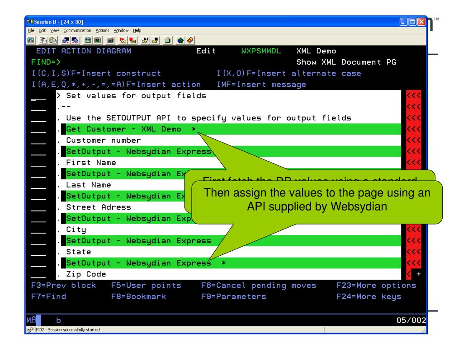Click F6=Cancel pending moves
The width and height of the screenshot is (463, 347).
[x=259, y=286]
